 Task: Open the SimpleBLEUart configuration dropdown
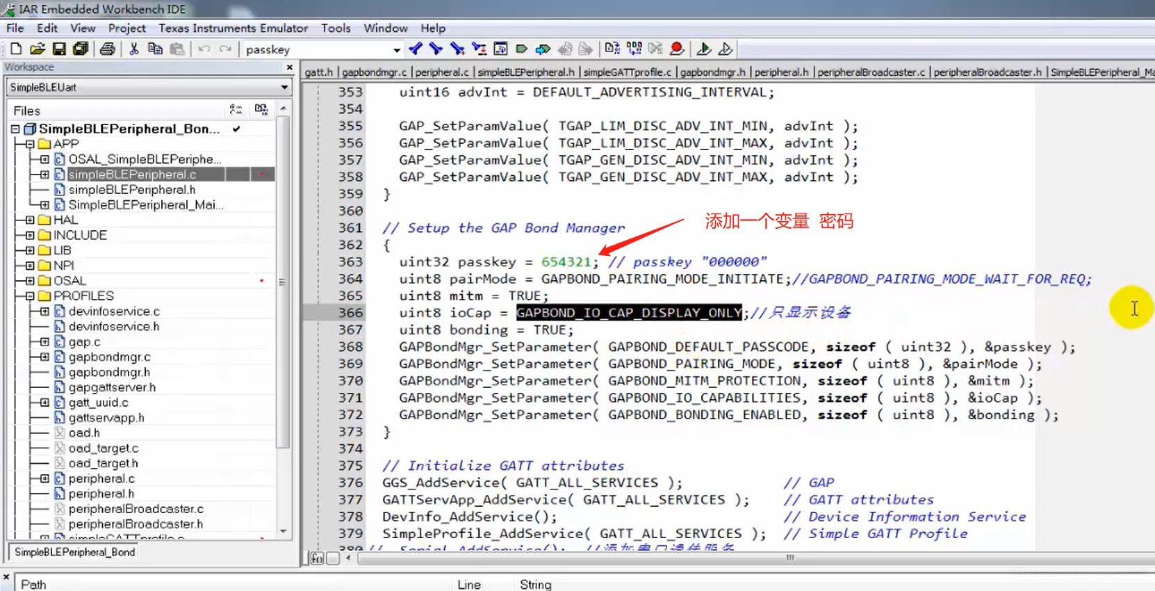(x=284, y=88)
